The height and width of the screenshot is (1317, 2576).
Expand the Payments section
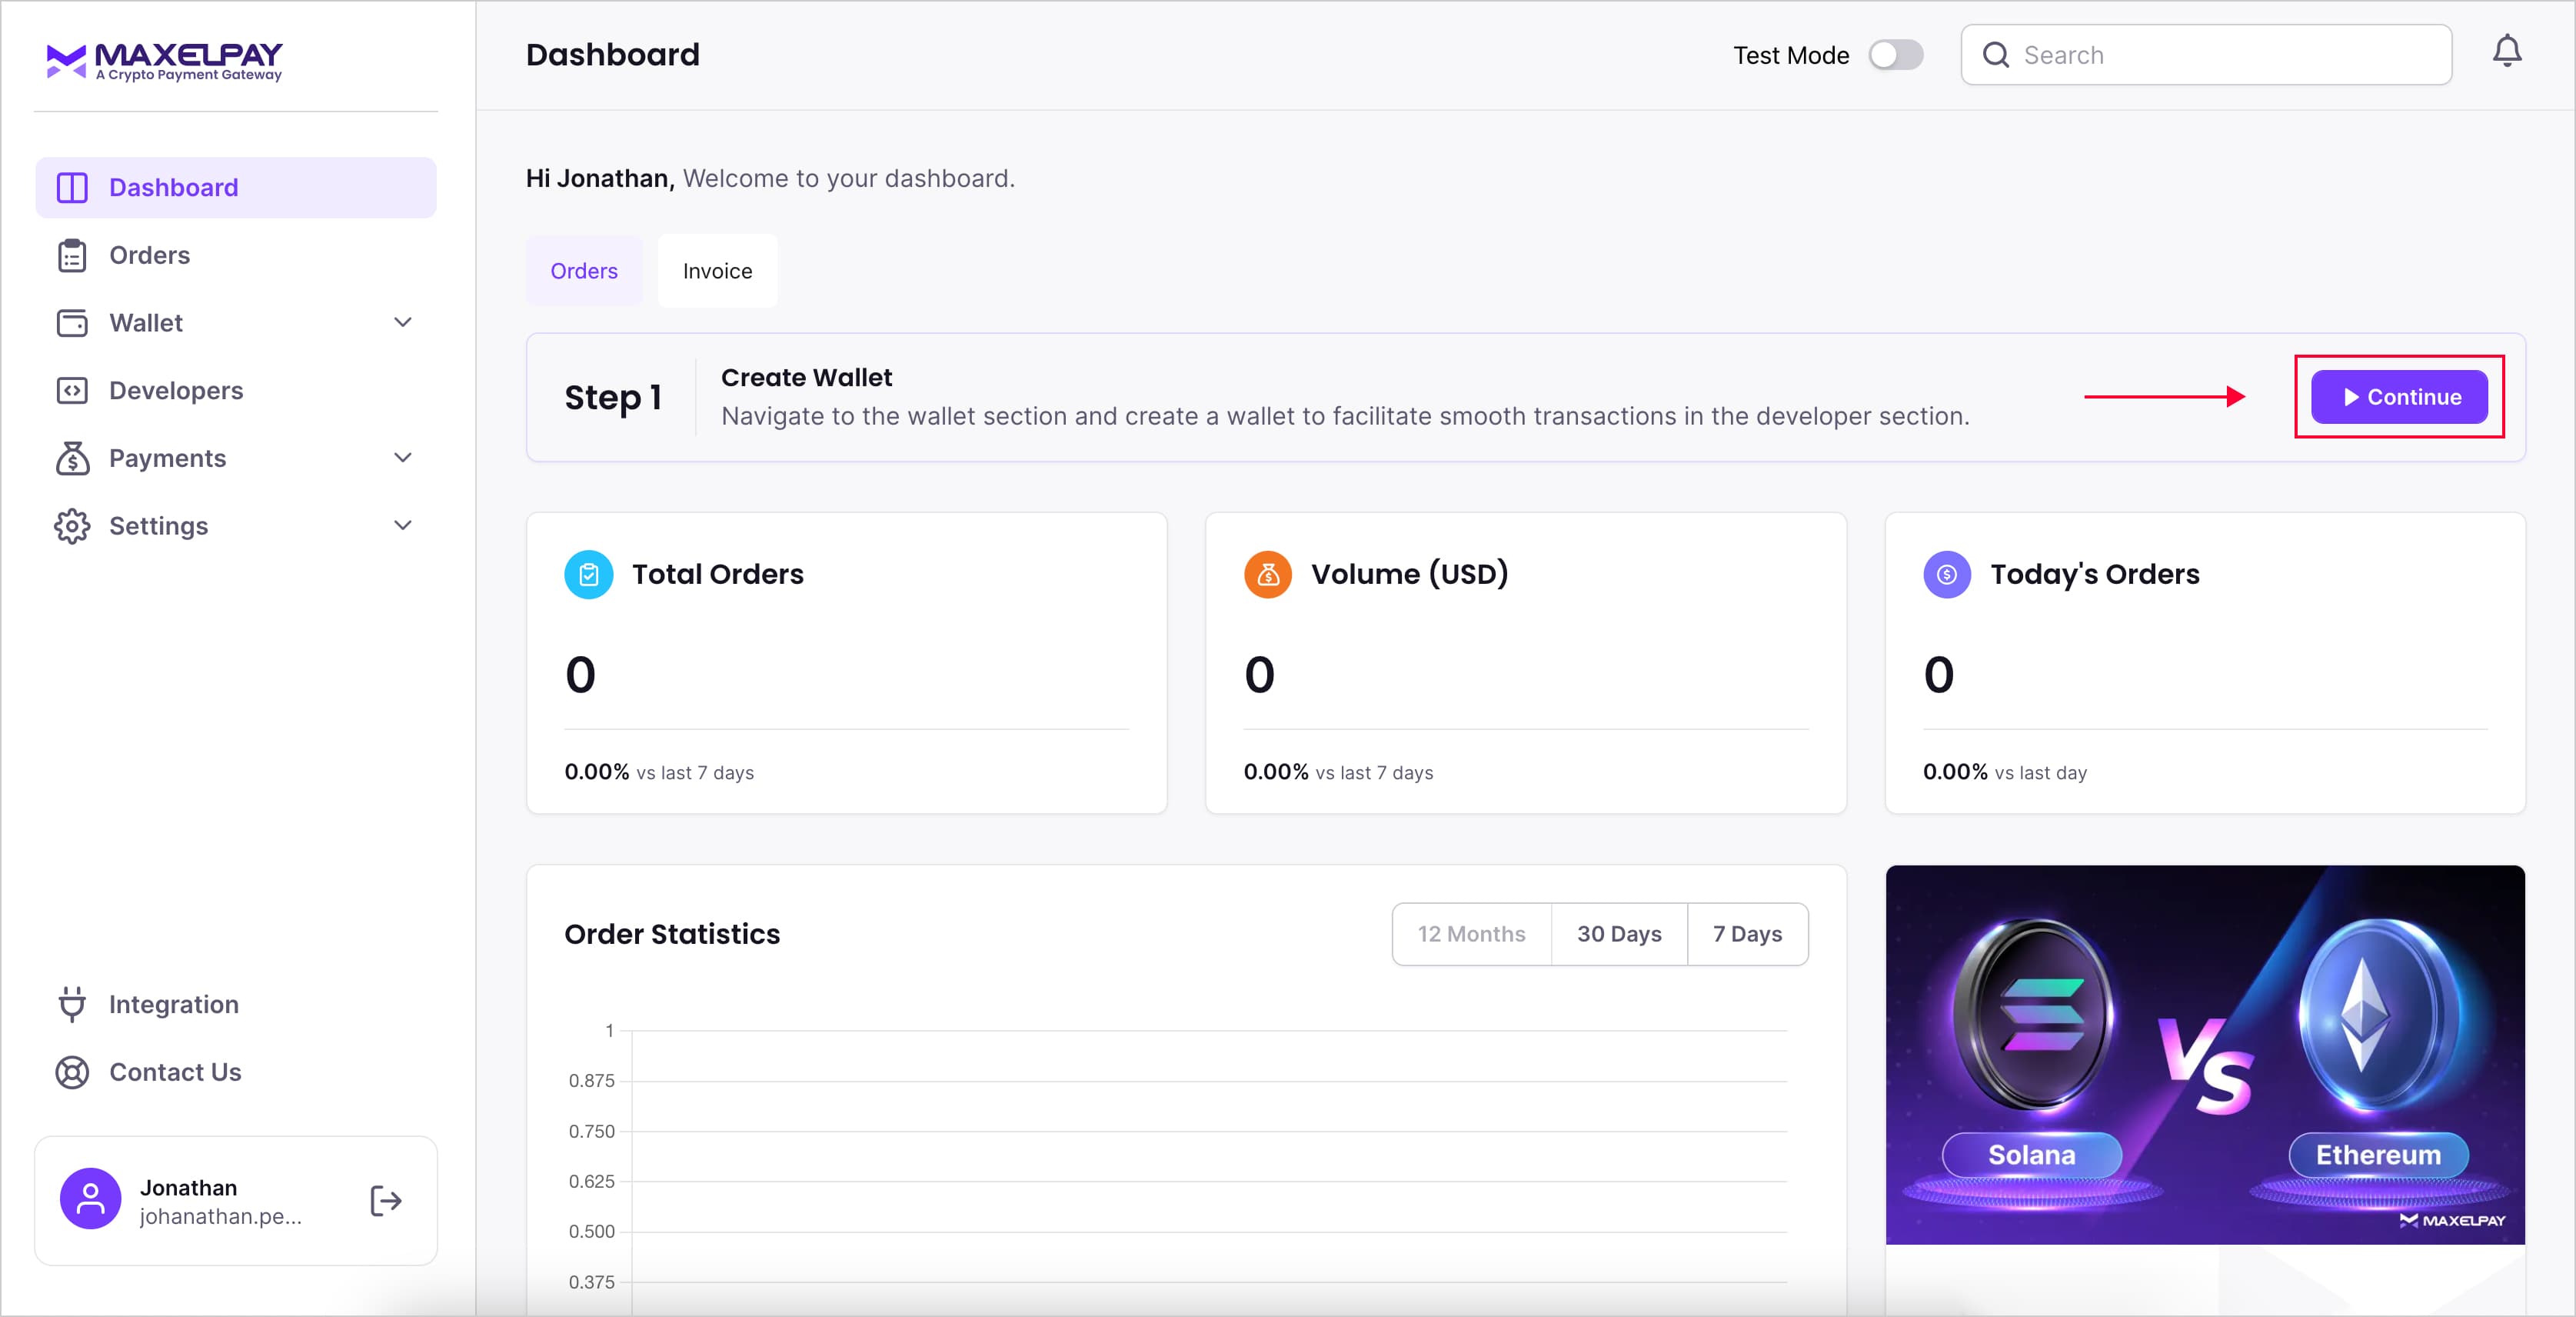(x=403, y=458)
